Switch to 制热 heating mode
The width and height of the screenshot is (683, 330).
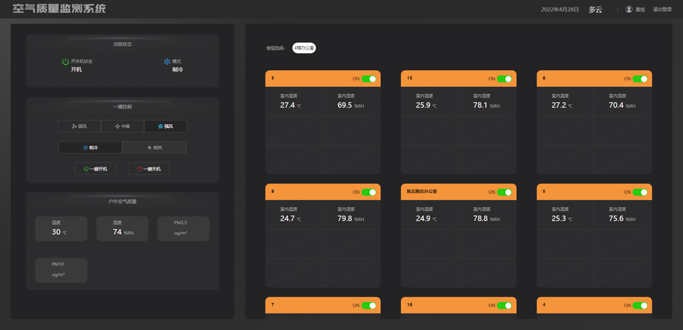(x=155, y=148)
